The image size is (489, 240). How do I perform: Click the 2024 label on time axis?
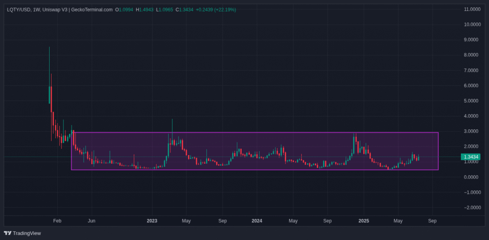click(256, 220)
